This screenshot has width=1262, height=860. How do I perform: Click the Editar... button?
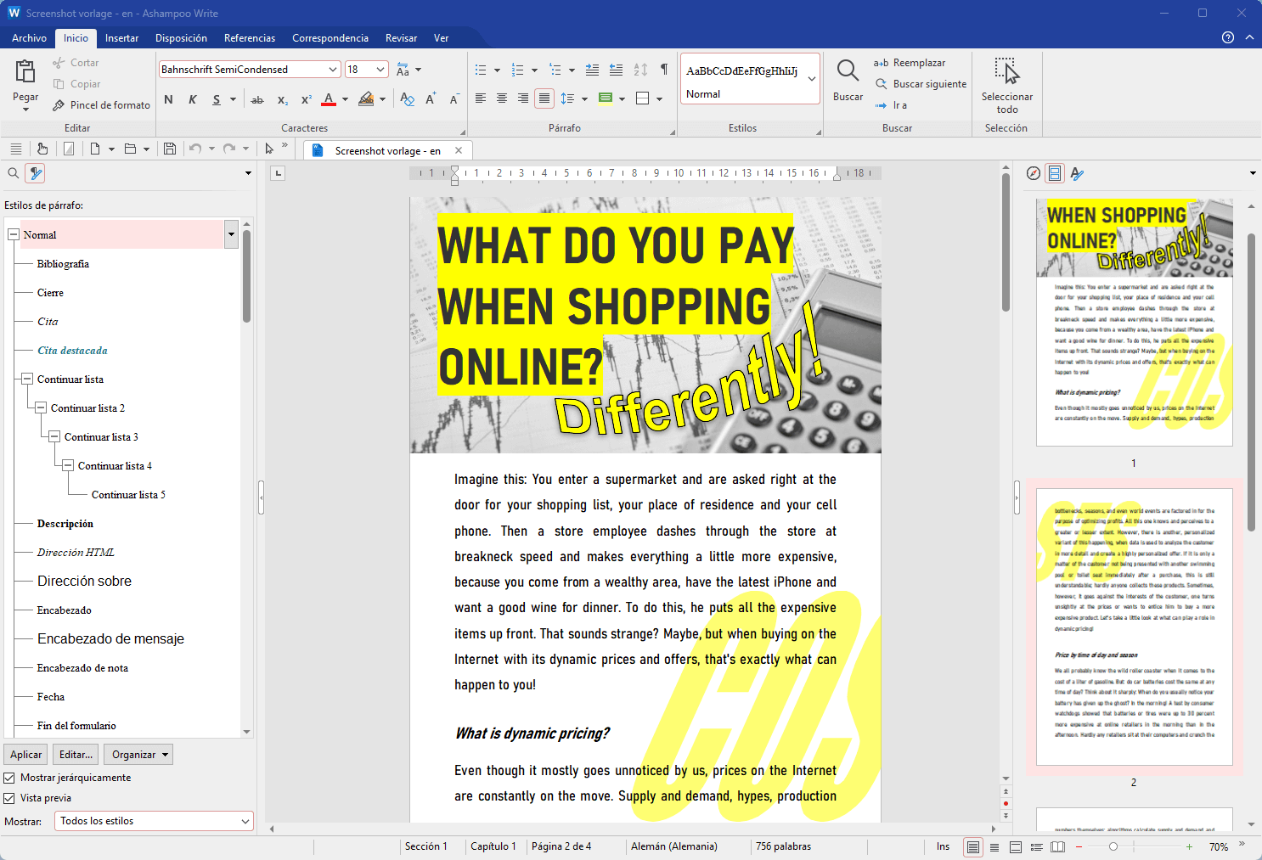coord(76,755)
